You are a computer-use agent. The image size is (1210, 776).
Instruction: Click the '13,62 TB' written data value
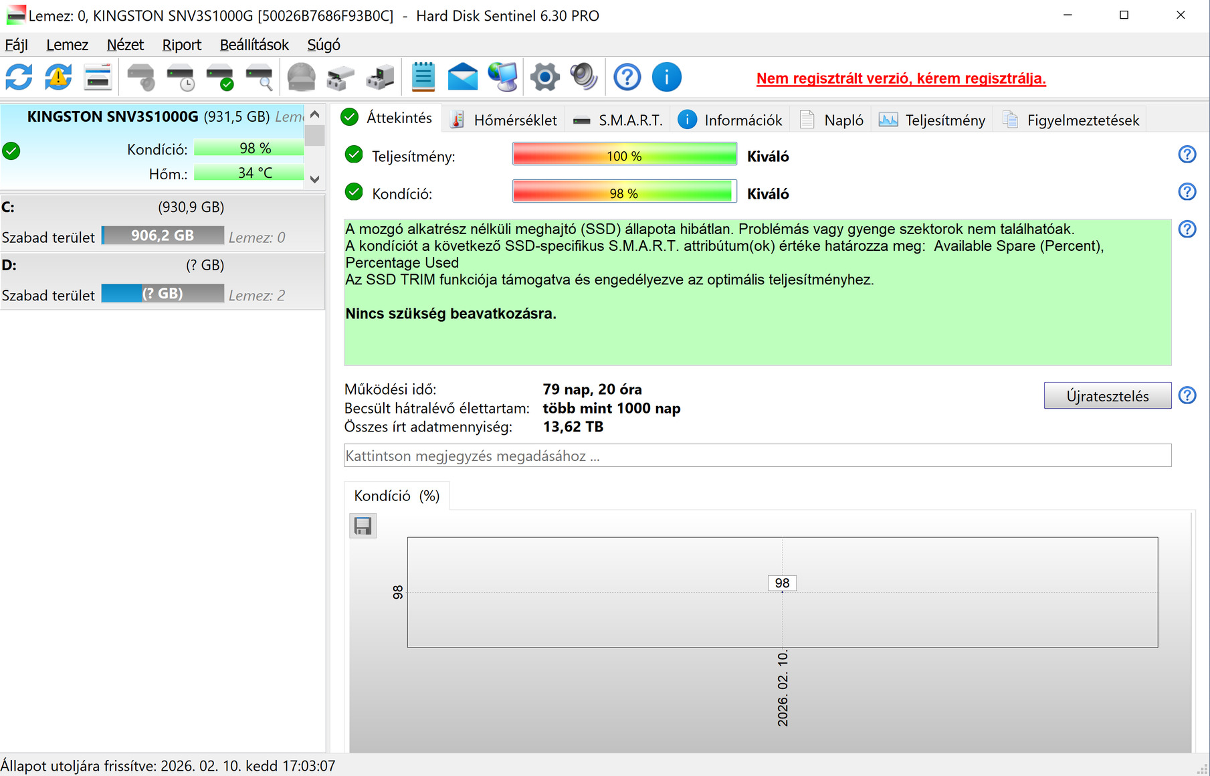pyautogui.click(x=573, y=427)
